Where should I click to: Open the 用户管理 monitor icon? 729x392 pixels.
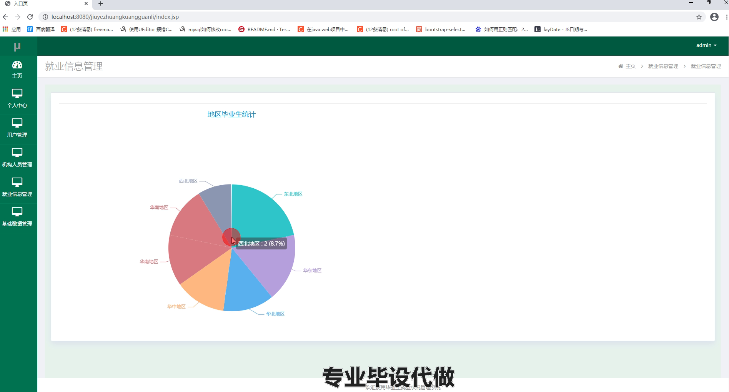pyautogui.click(x=17, y=123)
